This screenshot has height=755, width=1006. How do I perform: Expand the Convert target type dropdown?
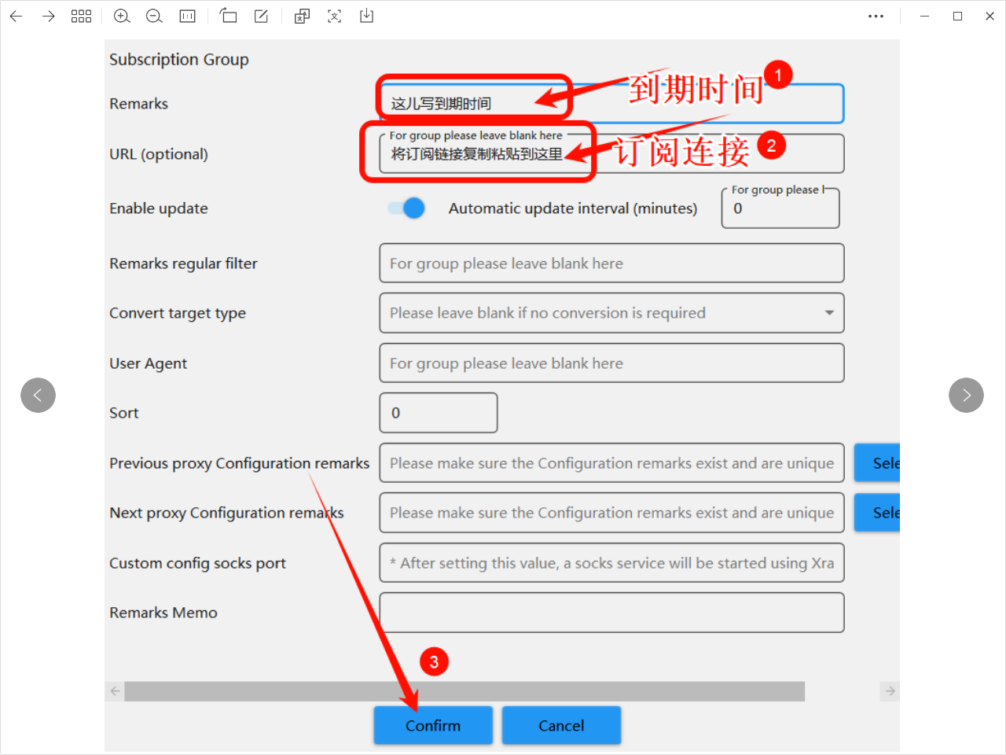pyautogui.click(x=828, y=313)
